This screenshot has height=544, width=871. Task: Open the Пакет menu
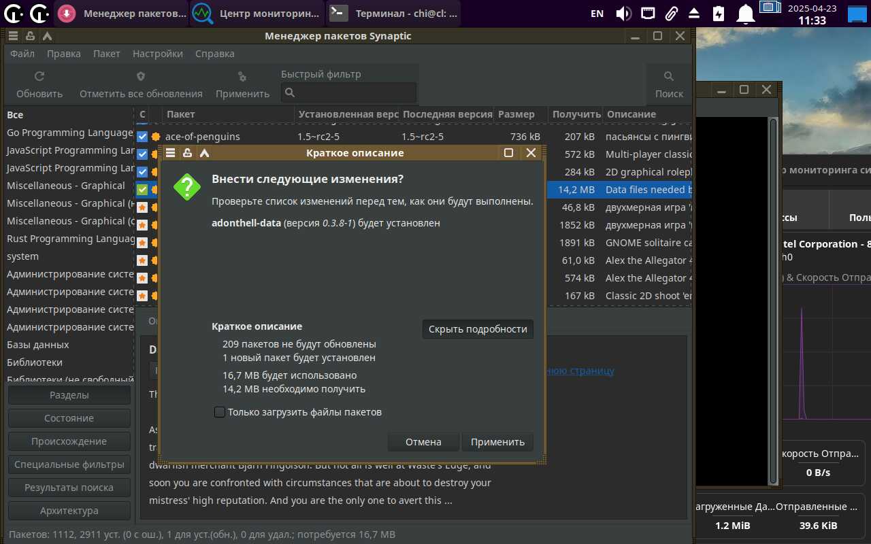click(106, 54)
